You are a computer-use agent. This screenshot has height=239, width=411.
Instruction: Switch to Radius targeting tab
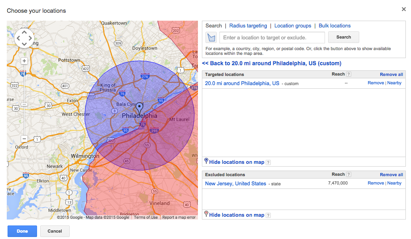click(248, 26)
